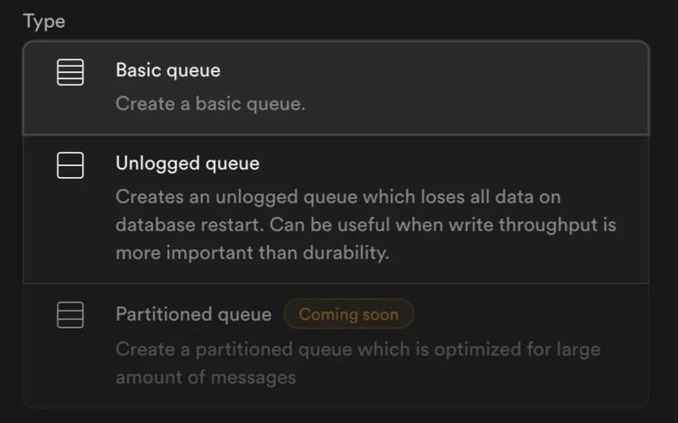
Task: Click the "Coming soon" badge
Action: [x=348, y=314]
